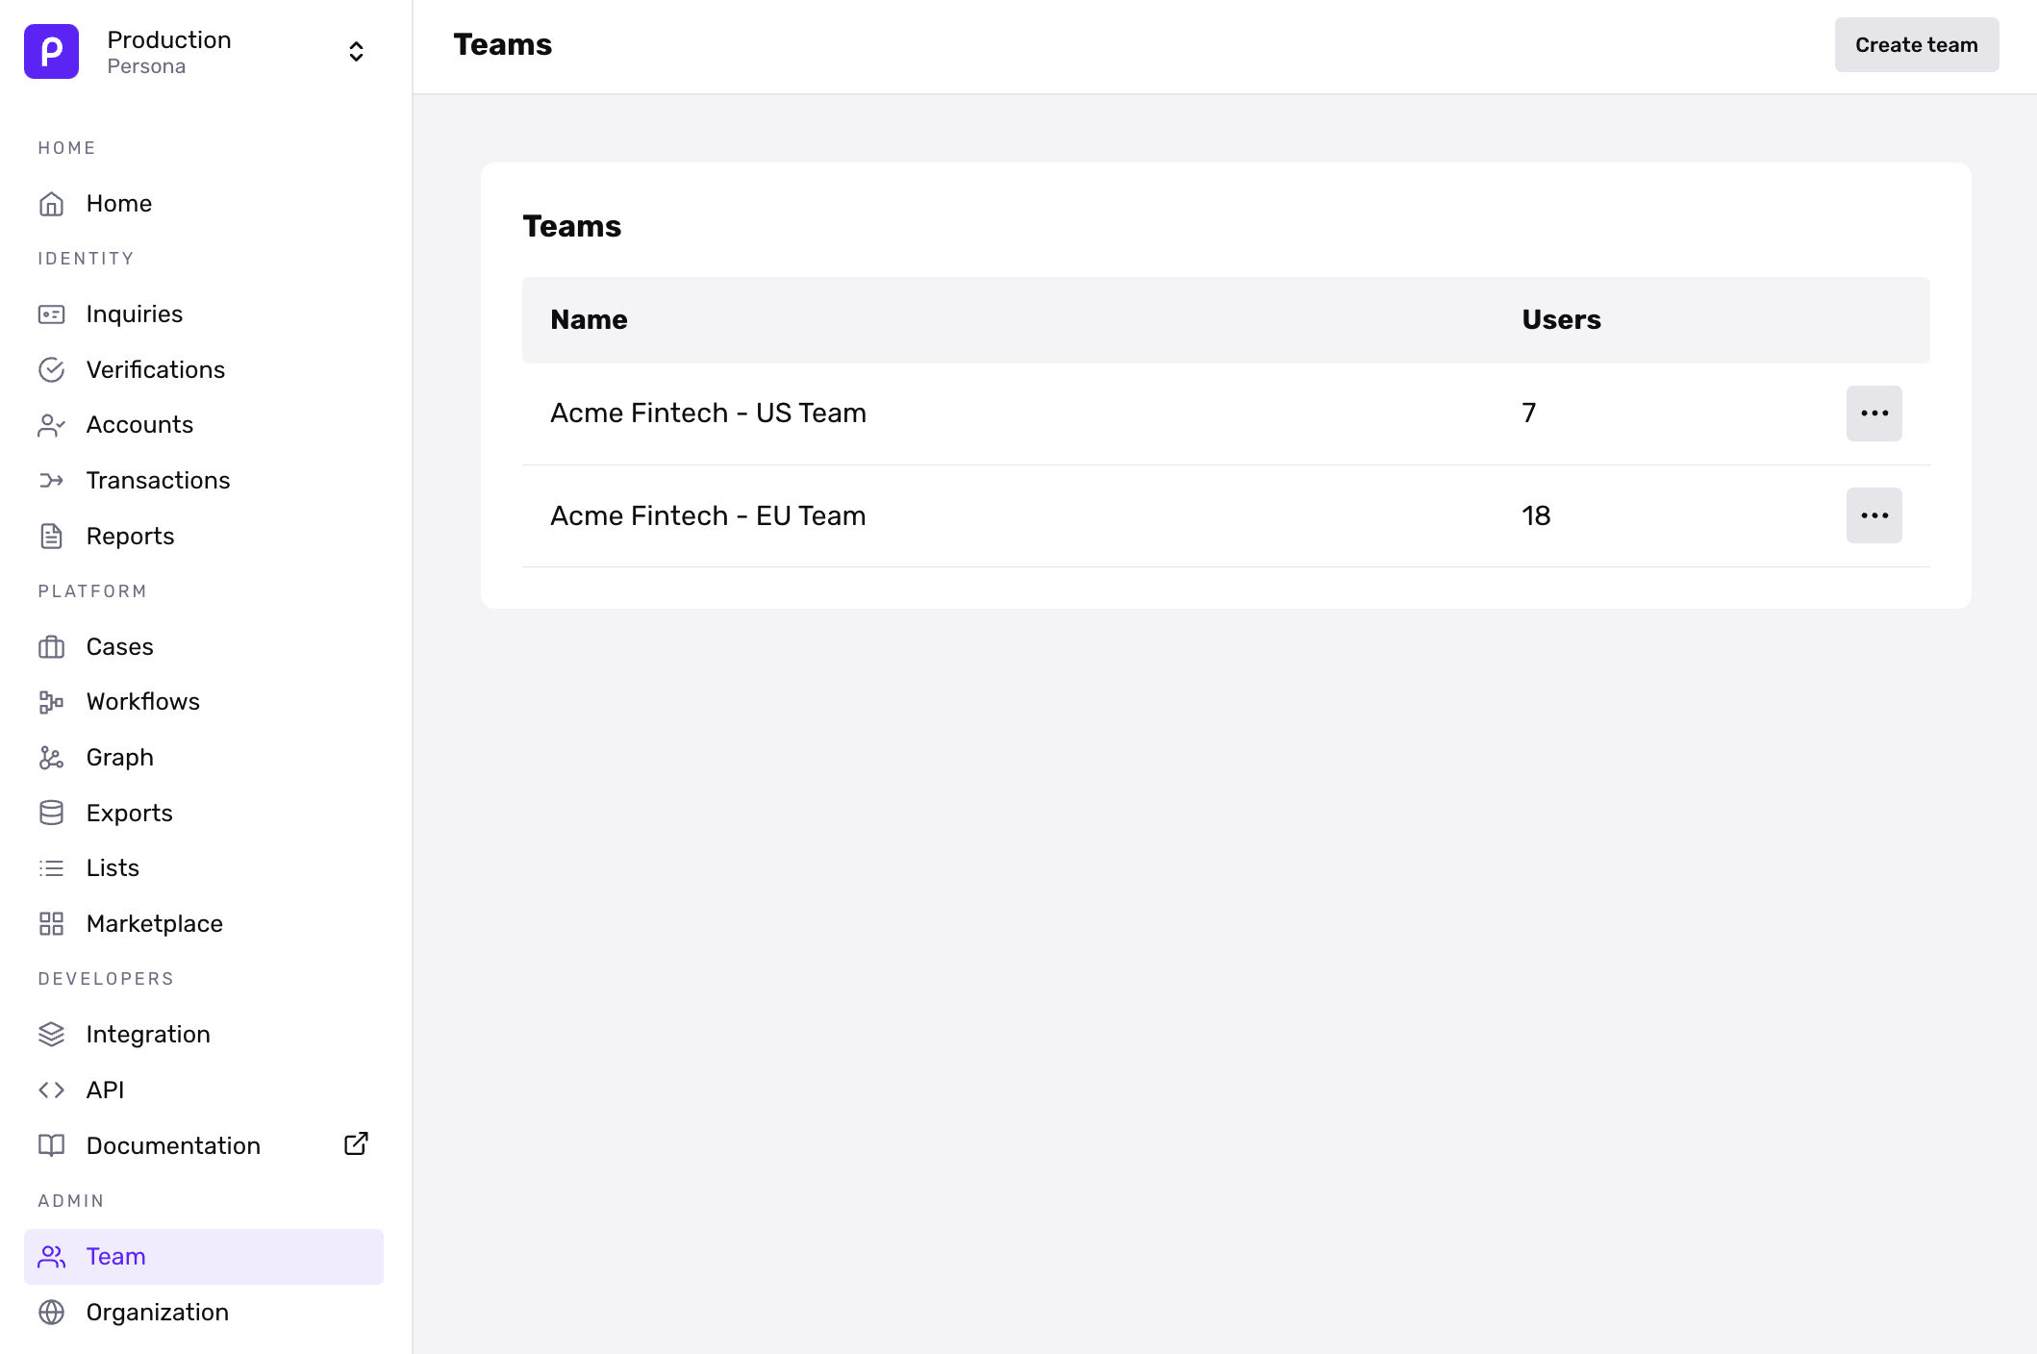This screenshot has width=2037, height=1354.
Task: Open the Inquiries icon in the sidebar
Action: point(51,314)
